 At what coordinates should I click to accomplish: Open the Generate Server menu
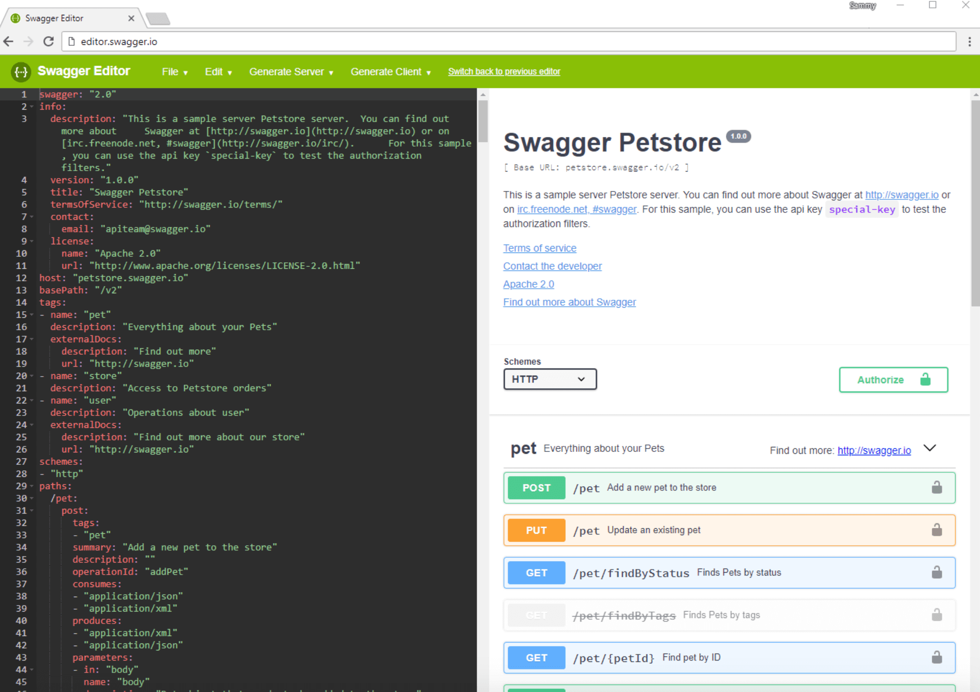(292, 71)
